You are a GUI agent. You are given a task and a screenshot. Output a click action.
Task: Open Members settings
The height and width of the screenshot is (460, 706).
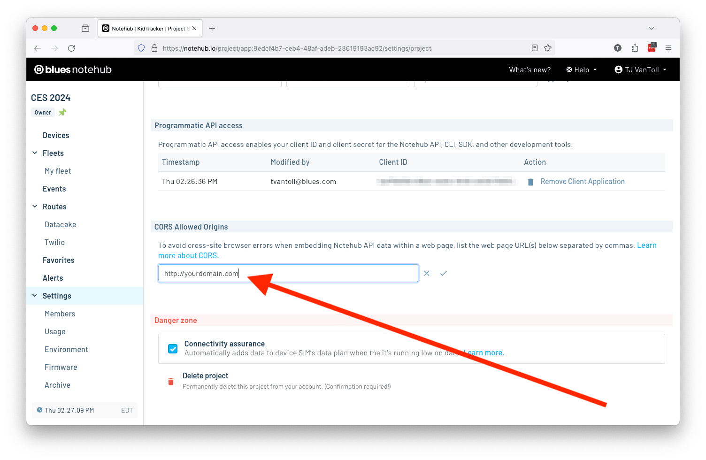coord(60,314)
